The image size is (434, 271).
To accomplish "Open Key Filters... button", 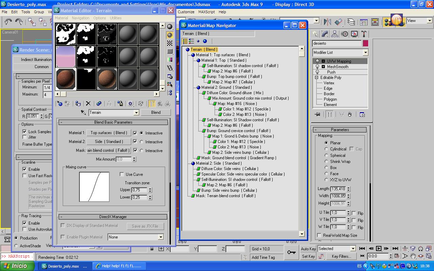I will coord(341,256).
